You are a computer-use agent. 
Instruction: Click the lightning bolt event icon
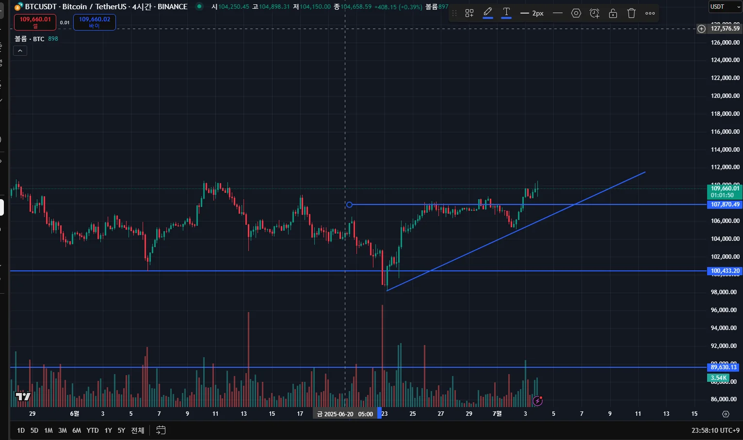tap(537, 401)
